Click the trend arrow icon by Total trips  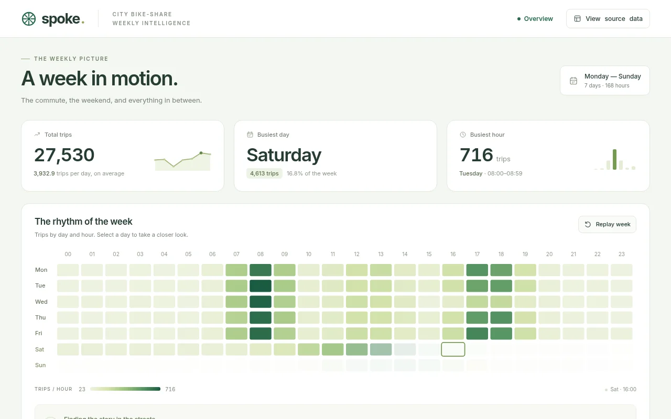pos(37,135)
